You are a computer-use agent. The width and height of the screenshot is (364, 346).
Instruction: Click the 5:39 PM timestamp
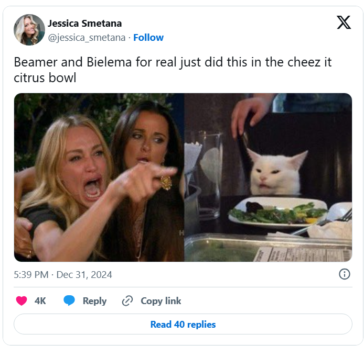tap(31, 275)
